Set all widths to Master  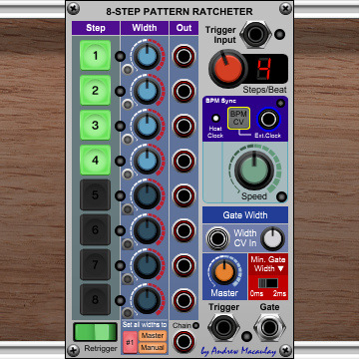[x=153, y=336]
